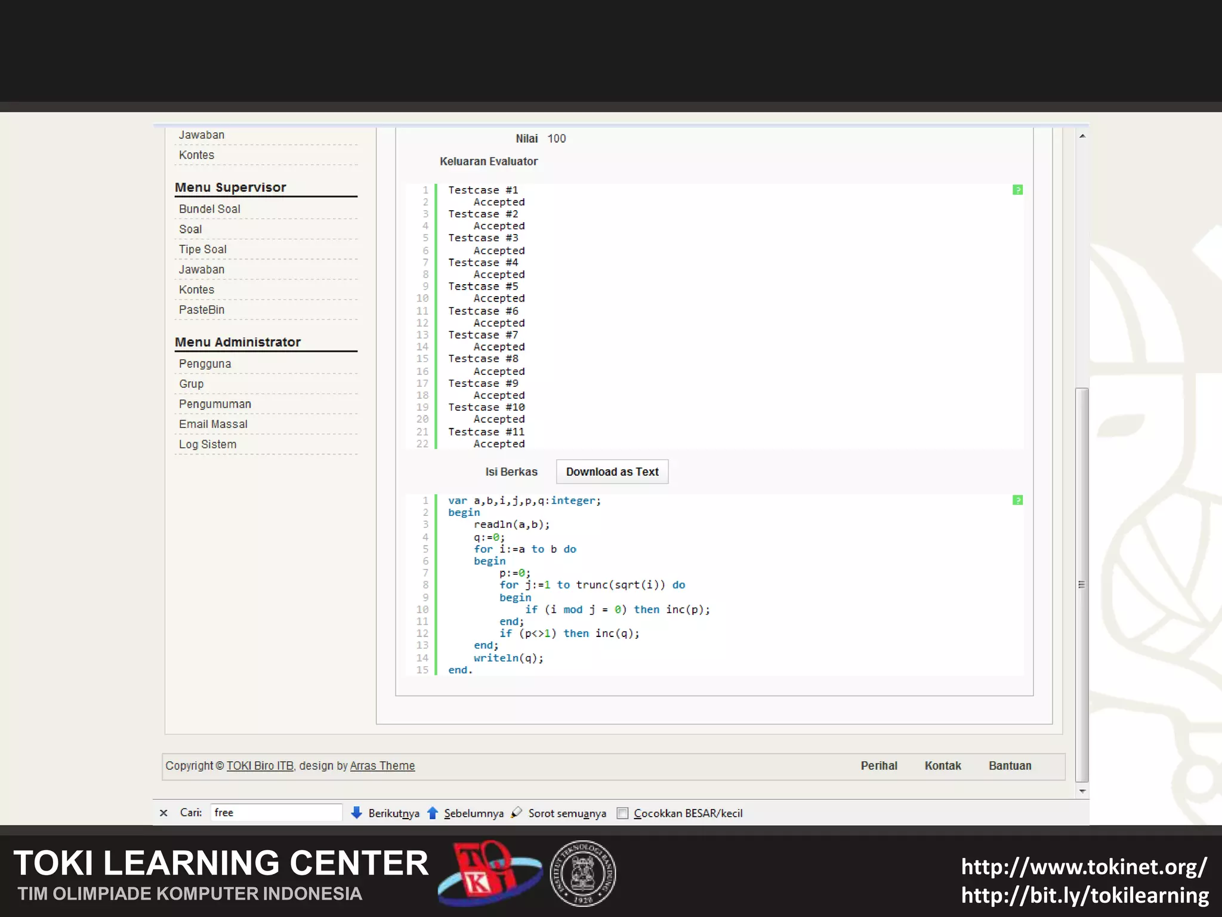Open the TOKI Biro ITB link
The height and width of the screenshot is (917, 1222).
[260, 766]
